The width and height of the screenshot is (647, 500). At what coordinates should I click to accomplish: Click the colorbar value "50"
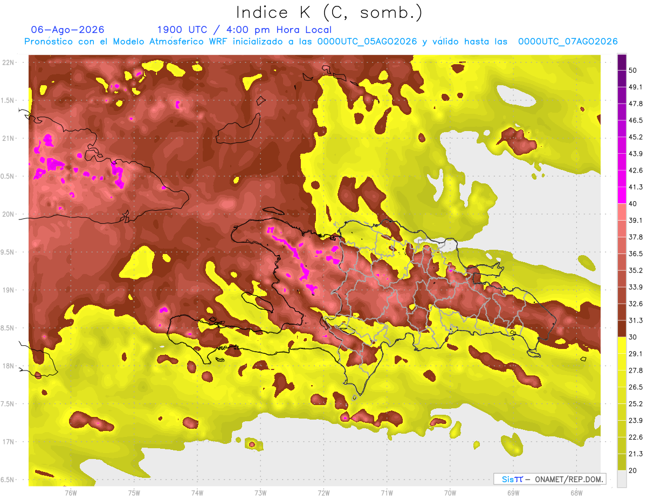point(632,70)
